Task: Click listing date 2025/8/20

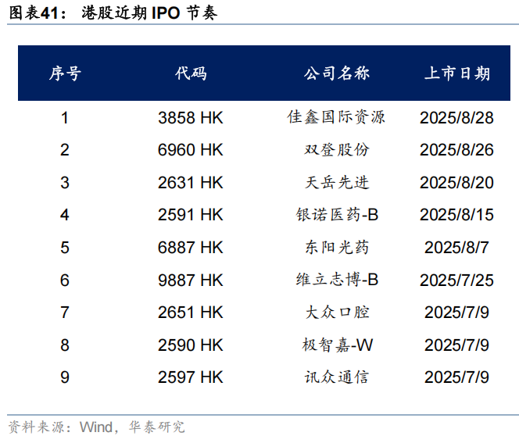Action: click(x=456, y=183)
